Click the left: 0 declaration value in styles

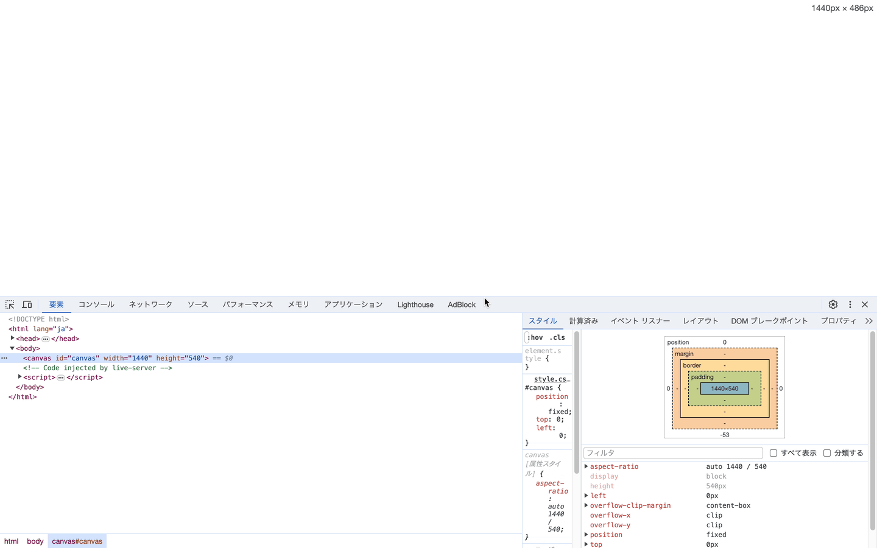pos(561,435)
